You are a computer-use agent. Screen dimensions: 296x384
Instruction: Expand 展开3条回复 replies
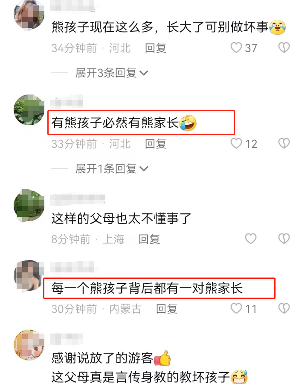[x=112, y=73]
